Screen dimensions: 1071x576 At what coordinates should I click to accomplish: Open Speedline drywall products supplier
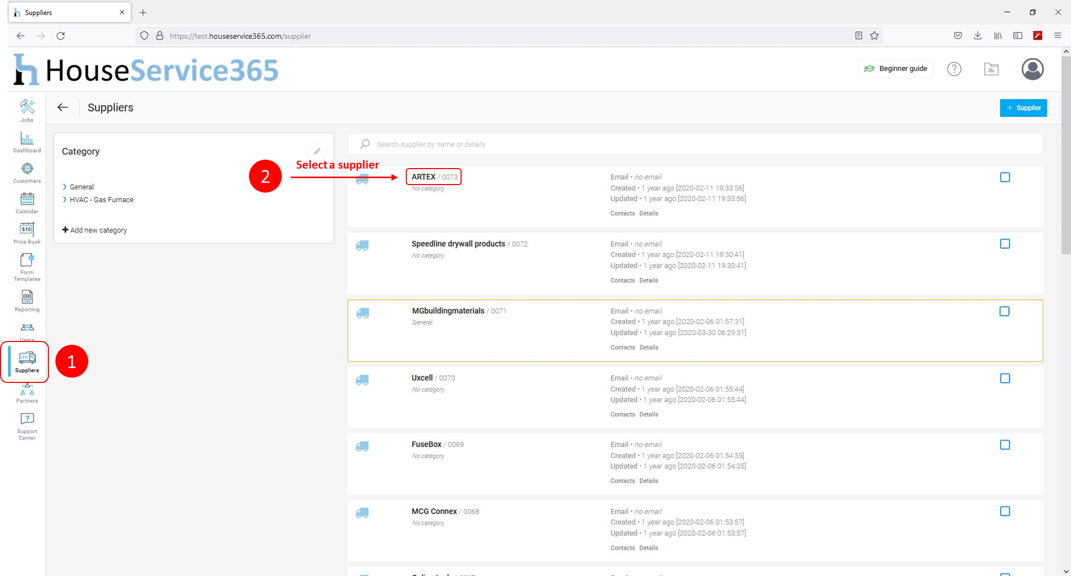coord(458,244)
